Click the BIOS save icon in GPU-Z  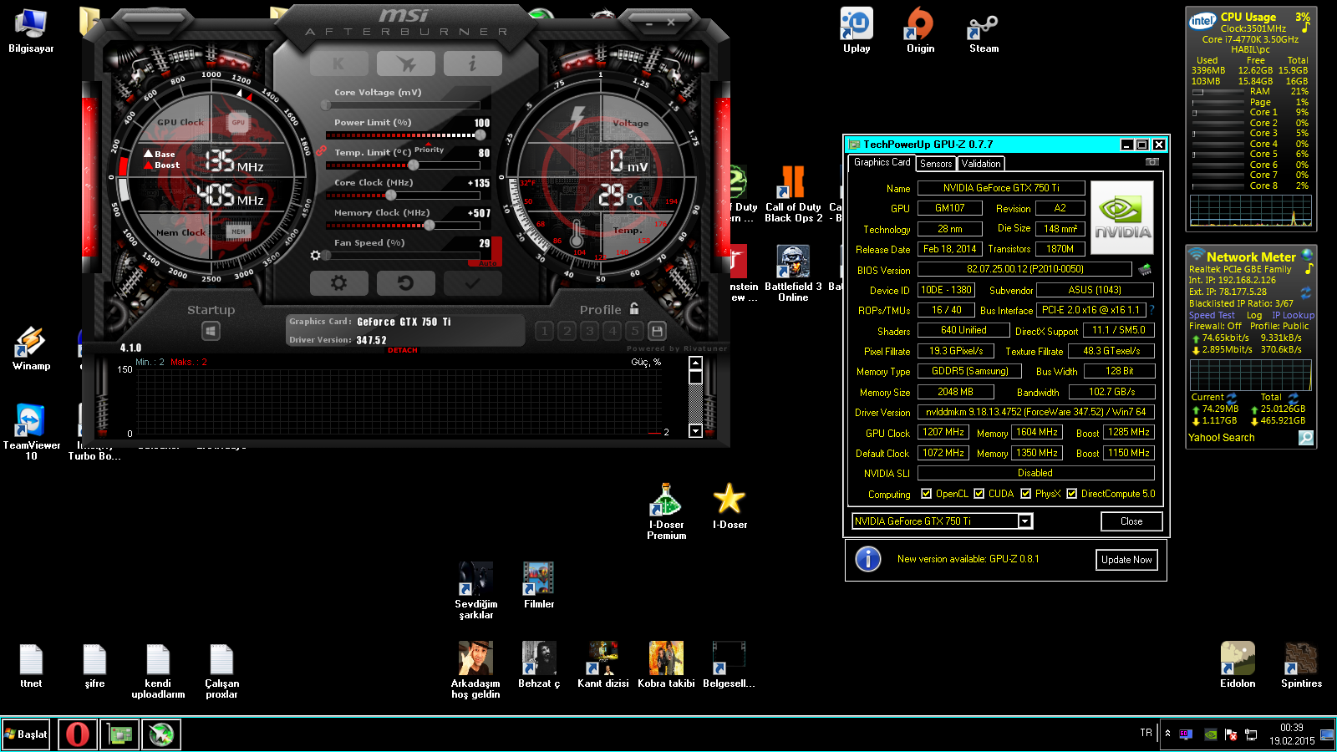click(1145, 269)
